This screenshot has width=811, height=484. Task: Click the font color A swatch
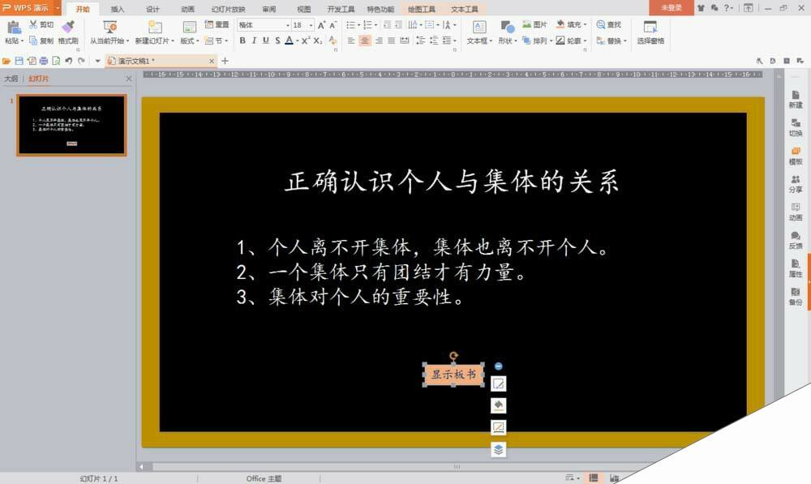[x=290, y=41]
